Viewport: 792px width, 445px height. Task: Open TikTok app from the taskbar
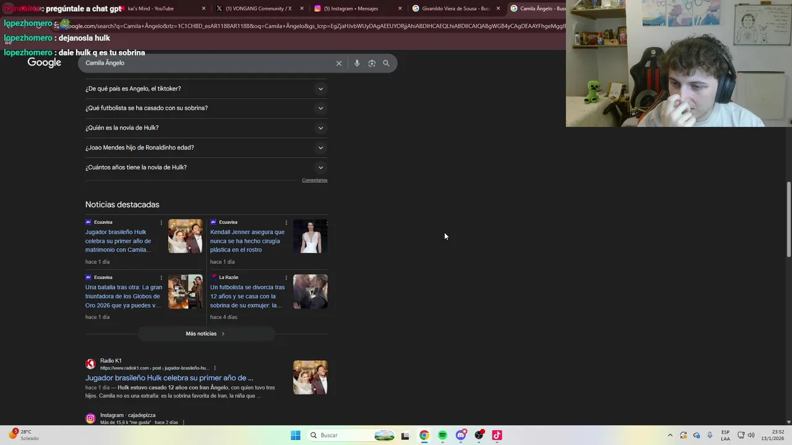[x=497, y=435]
